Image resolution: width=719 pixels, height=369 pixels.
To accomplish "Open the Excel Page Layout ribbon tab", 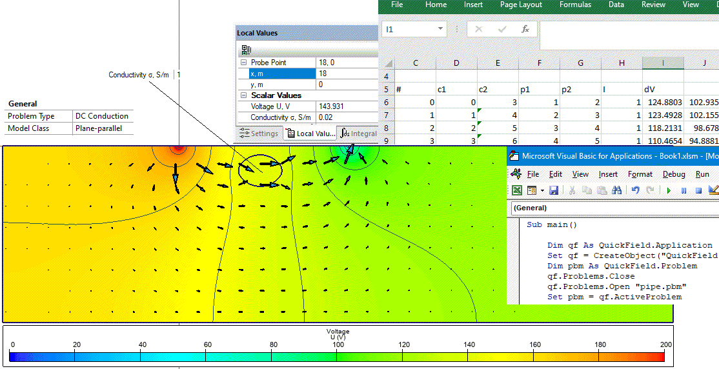I will coord(521,5).
